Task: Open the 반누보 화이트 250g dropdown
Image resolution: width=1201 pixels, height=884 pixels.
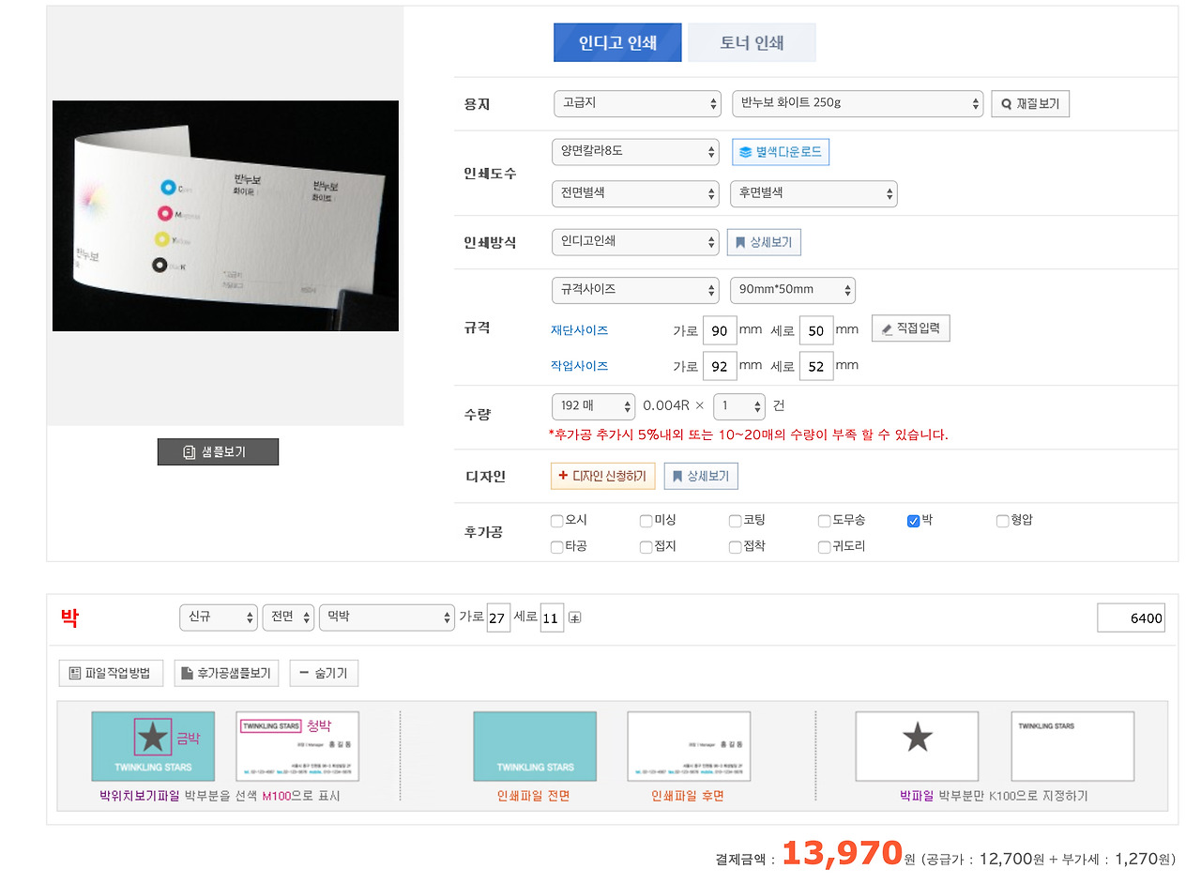Action: click(858, 103)
